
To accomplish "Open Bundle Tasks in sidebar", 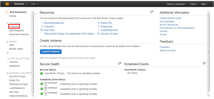I will click(x=16, y=49).
